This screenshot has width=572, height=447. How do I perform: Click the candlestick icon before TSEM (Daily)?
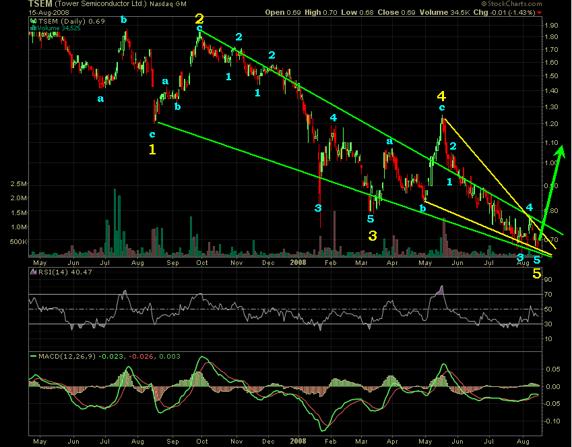coord(33,21)
